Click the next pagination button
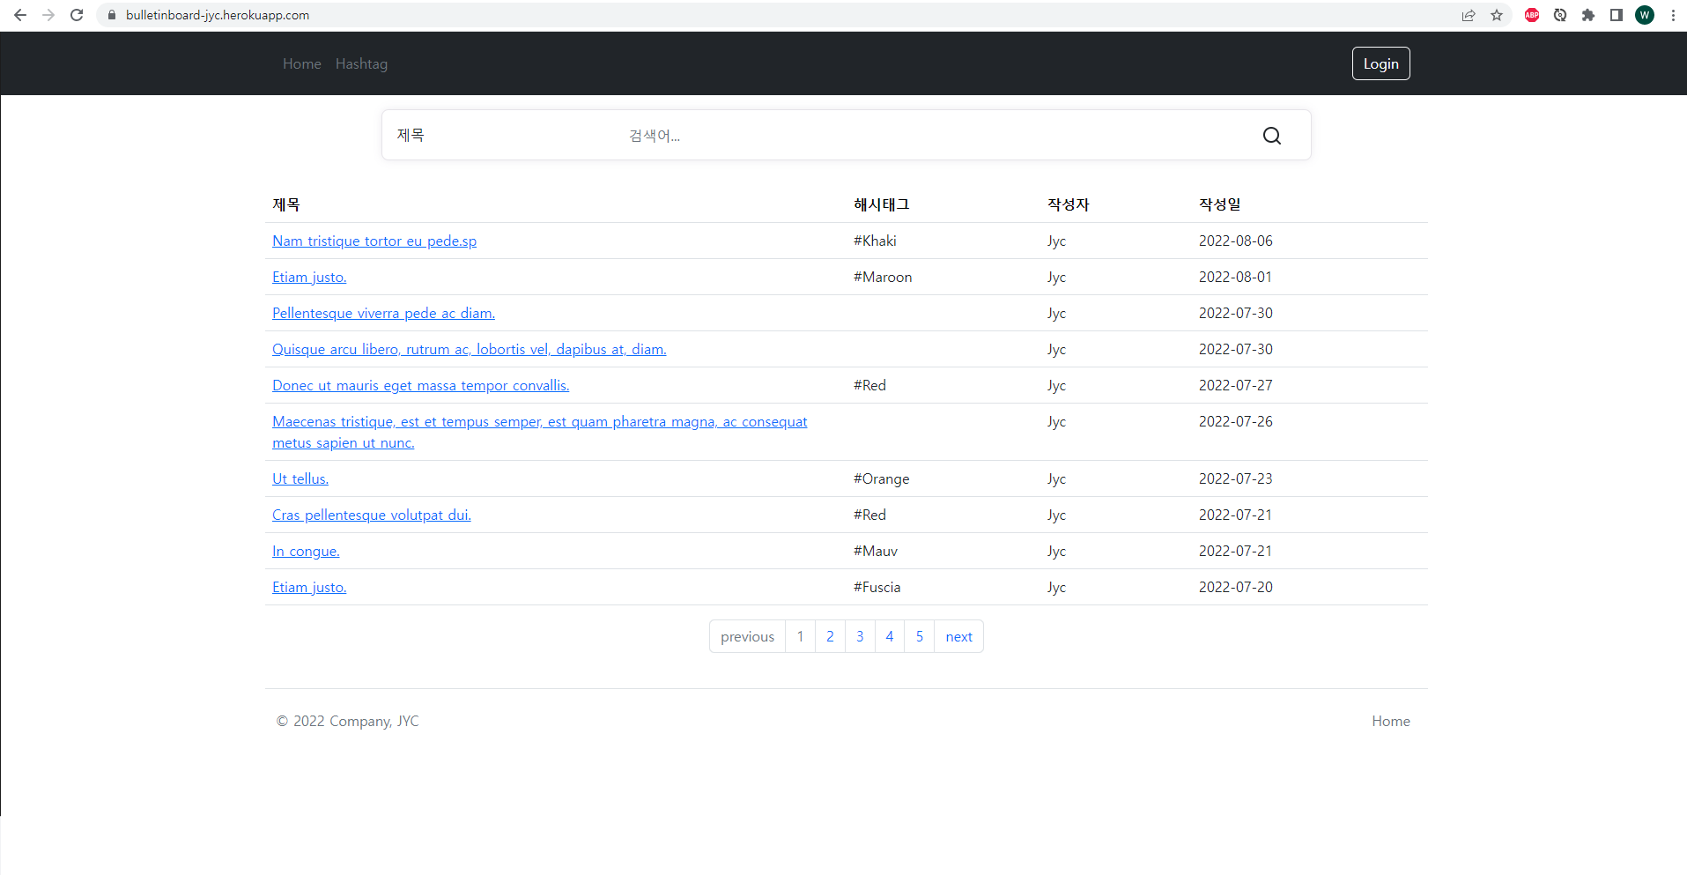The height and width of the screenshot is (875, 1687). tap(958, 636)
